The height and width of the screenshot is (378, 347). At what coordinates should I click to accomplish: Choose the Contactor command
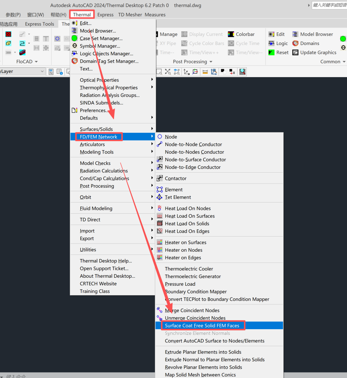175,178
